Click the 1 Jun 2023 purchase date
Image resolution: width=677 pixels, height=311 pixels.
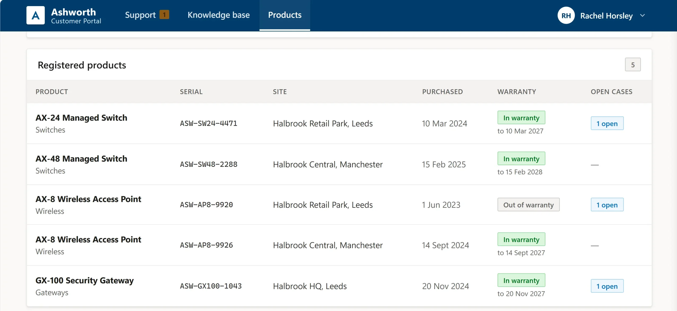click(x=441, y=205)
